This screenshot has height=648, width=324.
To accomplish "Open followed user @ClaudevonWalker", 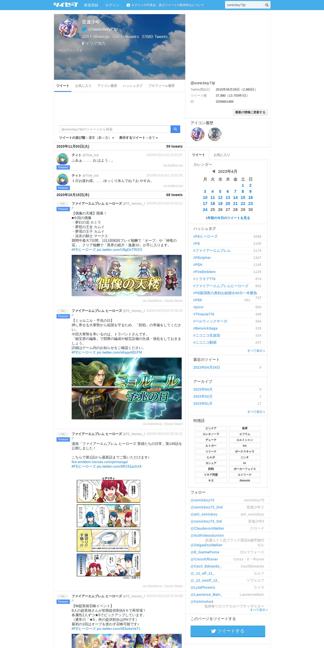I will 207,528.
